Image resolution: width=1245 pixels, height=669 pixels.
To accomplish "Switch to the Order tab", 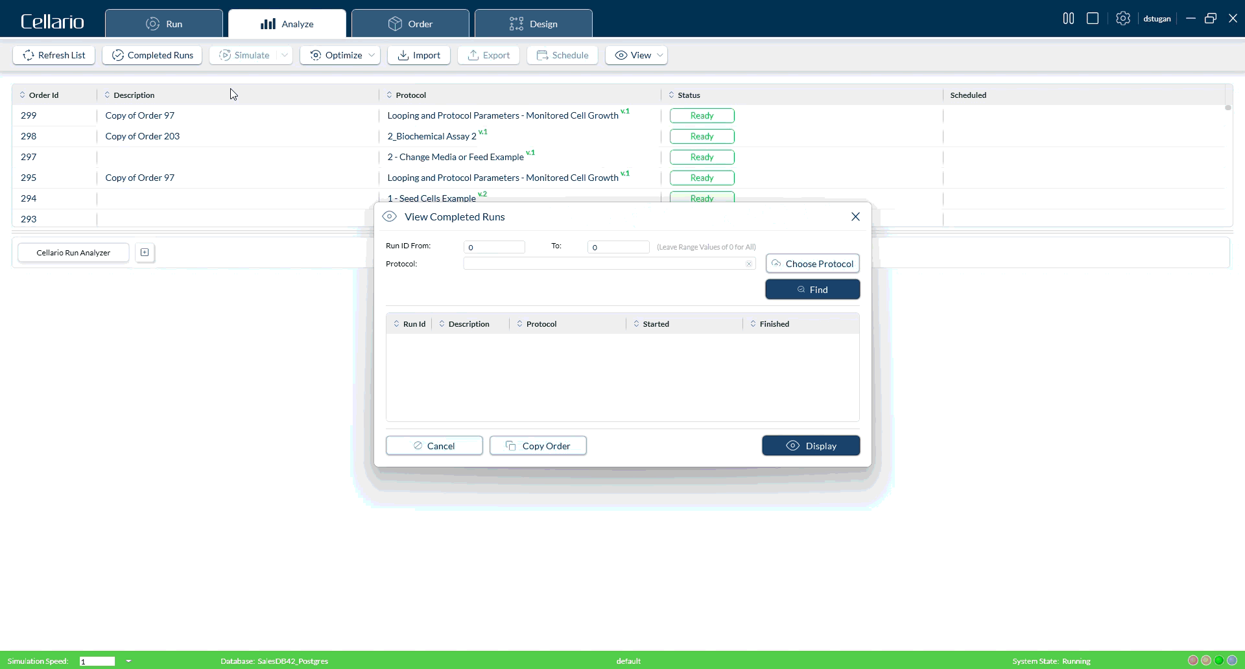I will pos(410,23).
